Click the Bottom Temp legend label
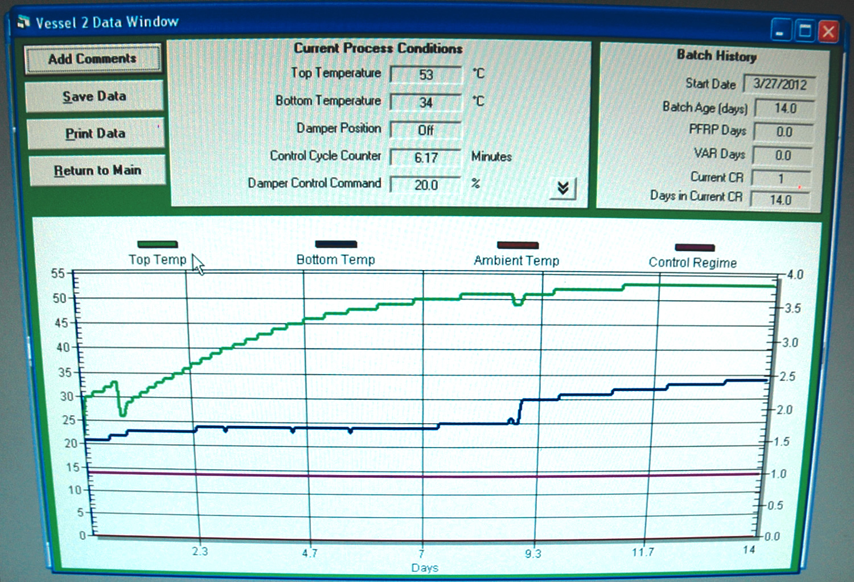 (335, 260)
